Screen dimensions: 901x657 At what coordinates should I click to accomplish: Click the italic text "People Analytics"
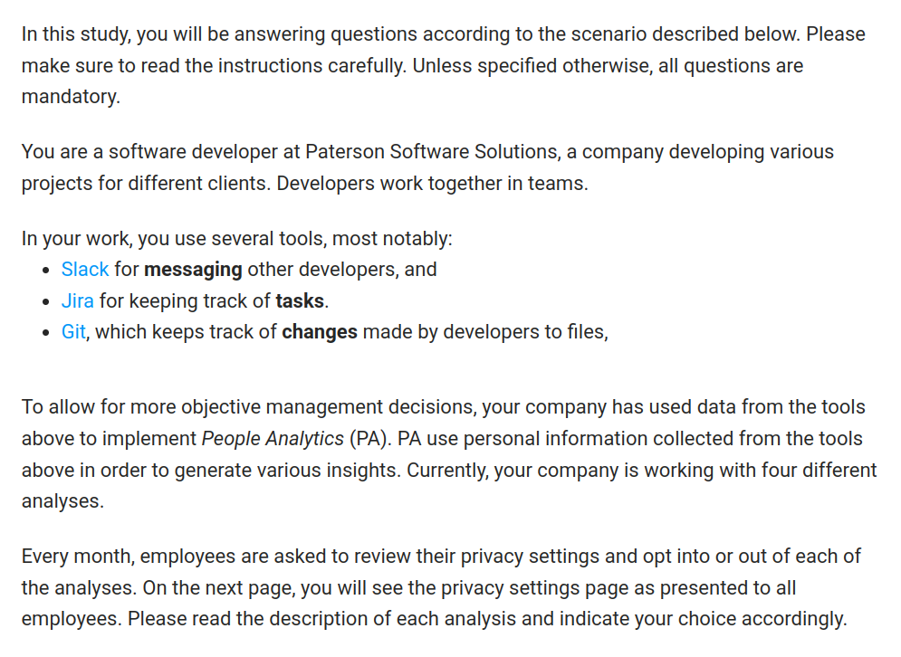tap(272, 439)
